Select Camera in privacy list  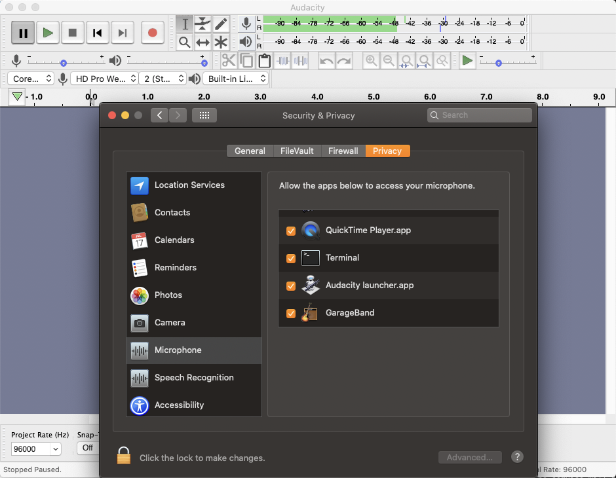[x=194, y=323]
